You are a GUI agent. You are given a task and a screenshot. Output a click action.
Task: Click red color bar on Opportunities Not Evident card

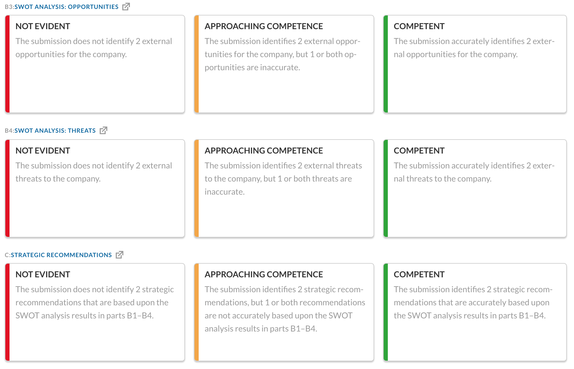[x=7, y=64]
